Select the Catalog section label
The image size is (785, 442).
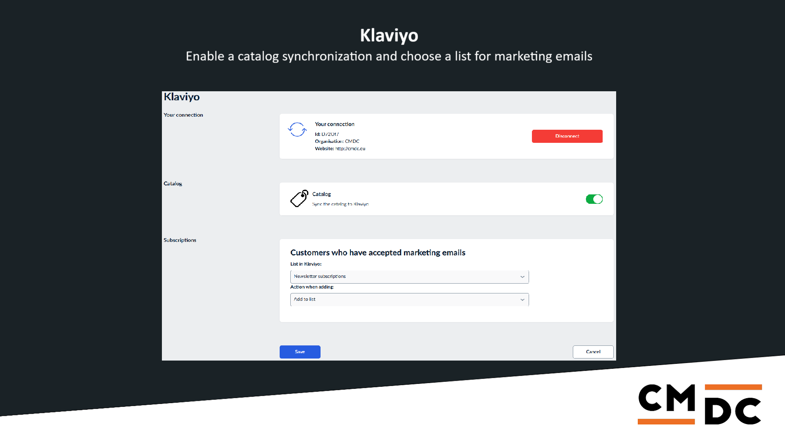click(x=173, y=184)
